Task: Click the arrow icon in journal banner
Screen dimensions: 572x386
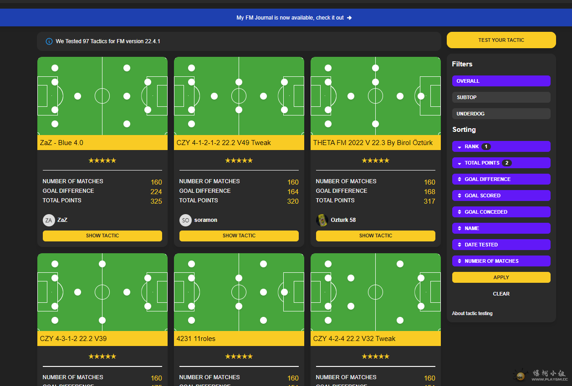Action: click(x=349, y=18)
